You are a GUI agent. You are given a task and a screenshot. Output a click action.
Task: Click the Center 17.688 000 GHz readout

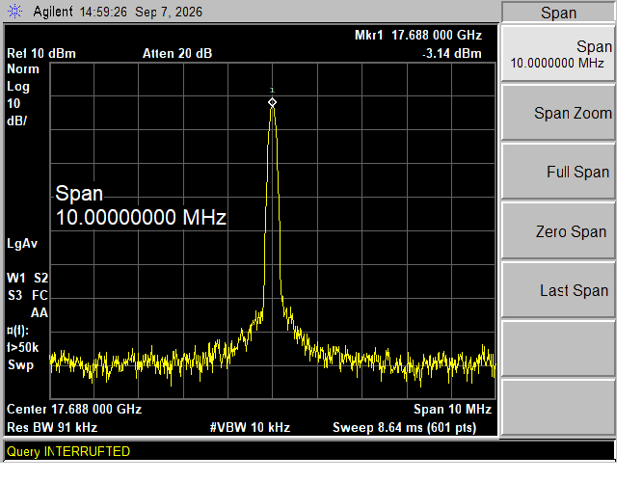click(x=74, y=409)
